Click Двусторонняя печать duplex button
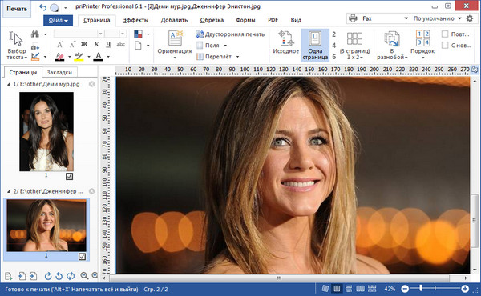481x296 pixels. pyautogui.click(x=230, y=34)
